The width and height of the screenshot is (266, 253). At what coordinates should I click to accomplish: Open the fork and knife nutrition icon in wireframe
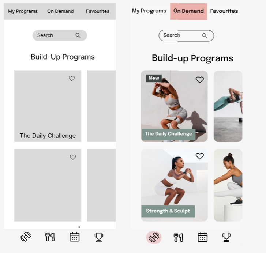tap(50, 237)
